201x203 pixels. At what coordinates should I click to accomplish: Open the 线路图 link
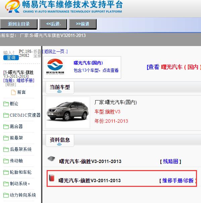click(x=170, y=161)
